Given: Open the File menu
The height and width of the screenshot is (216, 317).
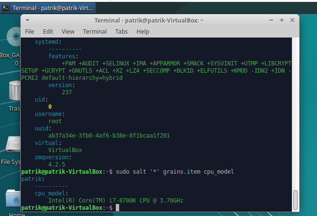Looking at the screenshot, I should click(29, 31).
